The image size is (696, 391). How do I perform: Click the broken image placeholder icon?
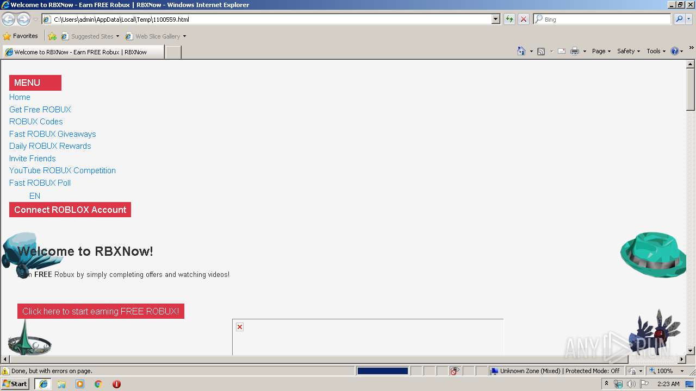coord(240,327)
